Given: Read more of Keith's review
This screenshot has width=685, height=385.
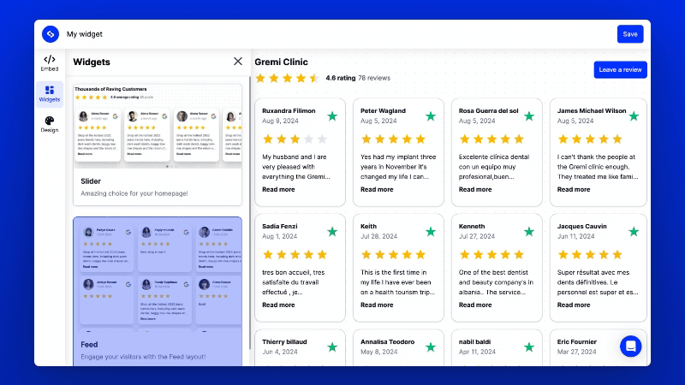Looking at the screenshot, I should tap(377, 305).
